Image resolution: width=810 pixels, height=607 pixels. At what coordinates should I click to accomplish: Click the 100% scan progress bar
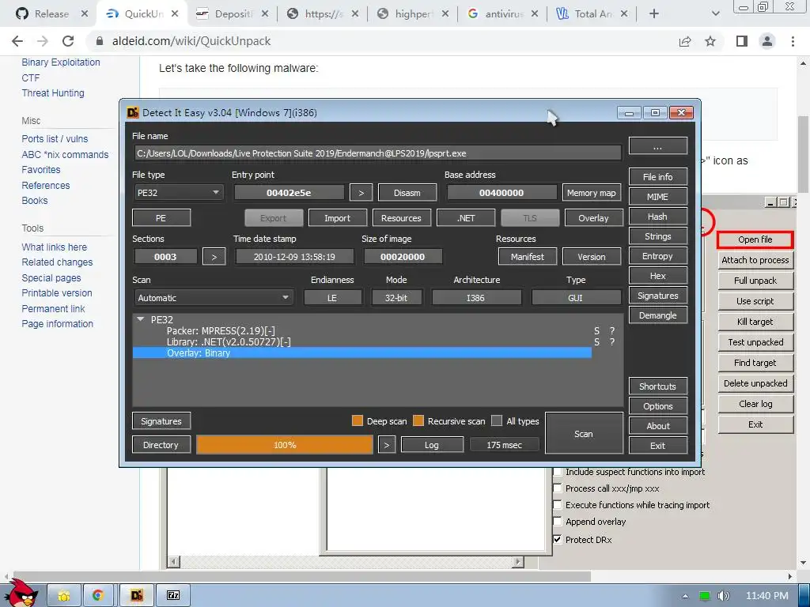click(x=285, y=445)
